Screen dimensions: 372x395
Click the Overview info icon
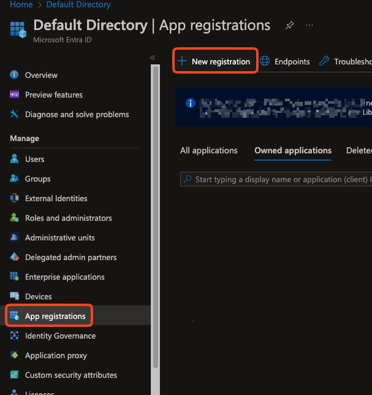click(14, 75)
